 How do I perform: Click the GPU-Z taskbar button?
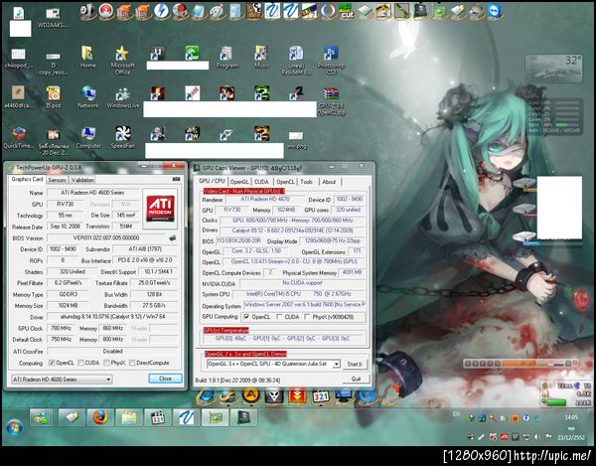[x=215, y=417]
